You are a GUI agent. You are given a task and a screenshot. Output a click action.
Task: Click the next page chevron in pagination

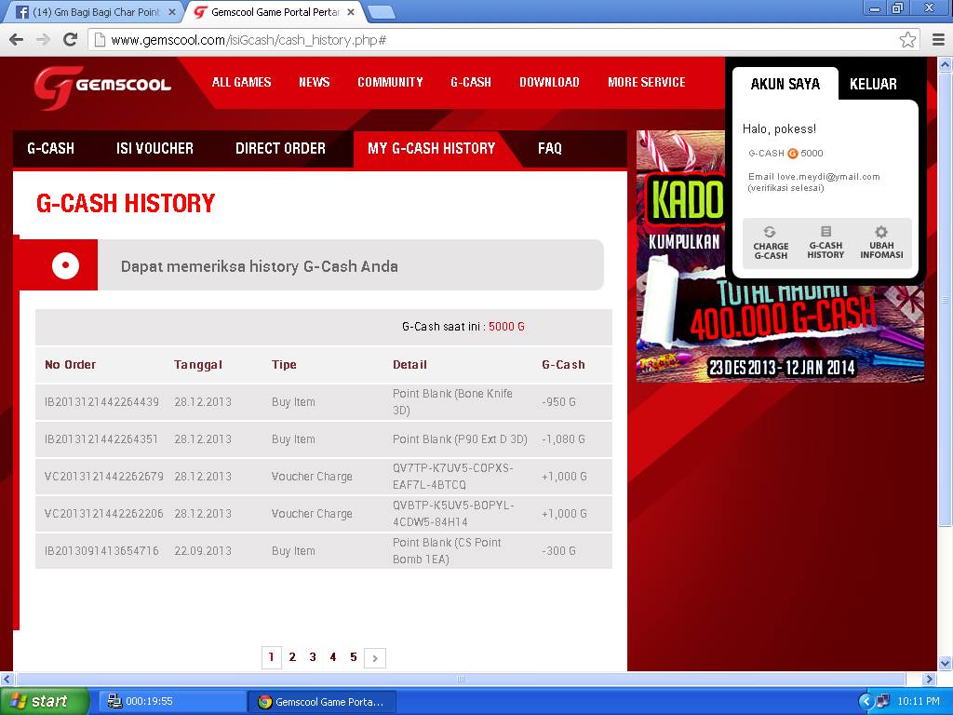(375, 658)
